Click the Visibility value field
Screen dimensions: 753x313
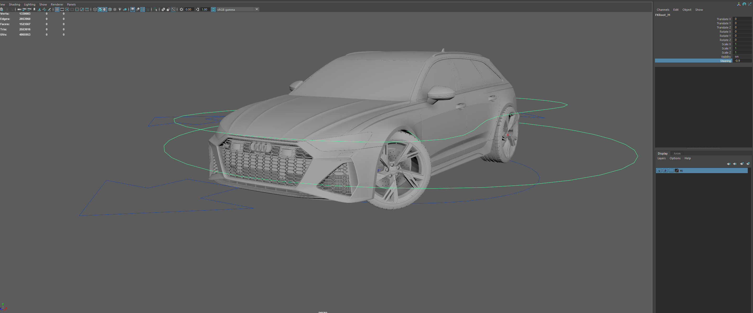point(743,56)
